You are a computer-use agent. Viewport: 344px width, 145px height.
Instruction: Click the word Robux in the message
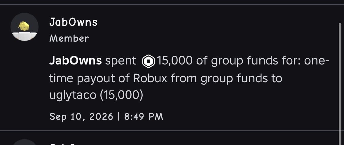pyautogui.click(x=150, y=78)
